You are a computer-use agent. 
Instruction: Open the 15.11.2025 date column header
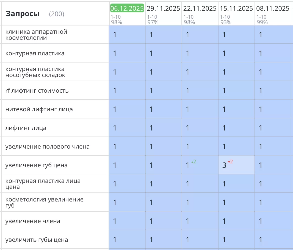point(236,8)
